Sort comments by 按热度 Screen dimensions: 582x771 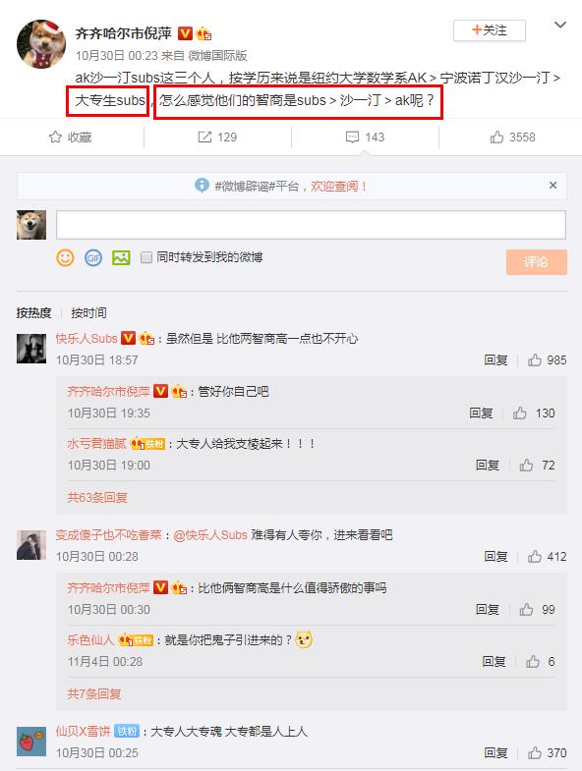[34, 312]
